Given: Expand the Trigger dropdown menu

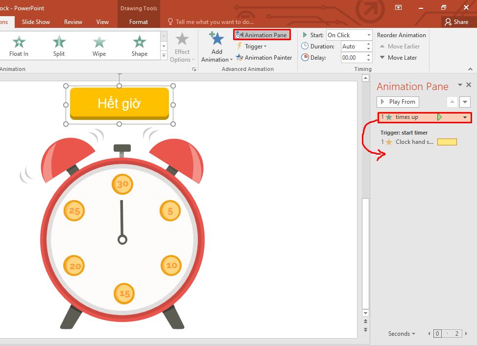Looking at the screenshot, I should pos(252,46).
